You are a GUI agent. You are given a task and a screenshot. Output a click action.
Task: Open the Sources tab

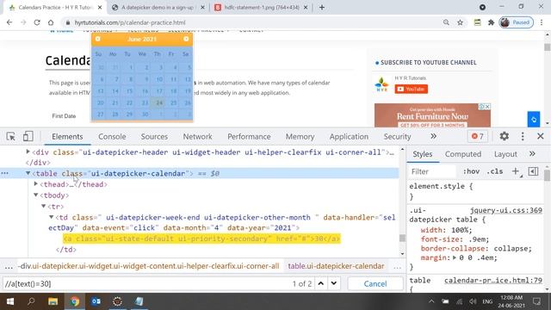pyautogui.click(x=154, y=136)
